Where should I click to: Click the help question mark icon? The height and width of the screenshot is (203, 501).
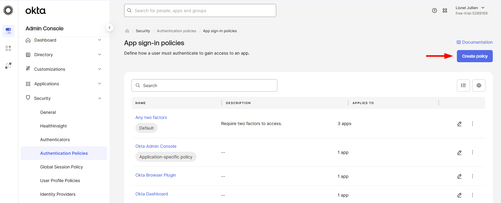(434, 11)
